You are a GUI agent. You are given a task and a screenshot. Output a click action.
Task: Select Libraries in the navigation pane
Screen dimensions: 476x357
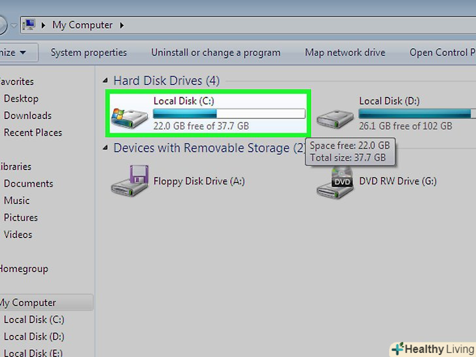coord(16,167)
